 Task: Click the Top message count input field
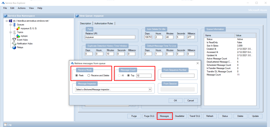(144, 76)
